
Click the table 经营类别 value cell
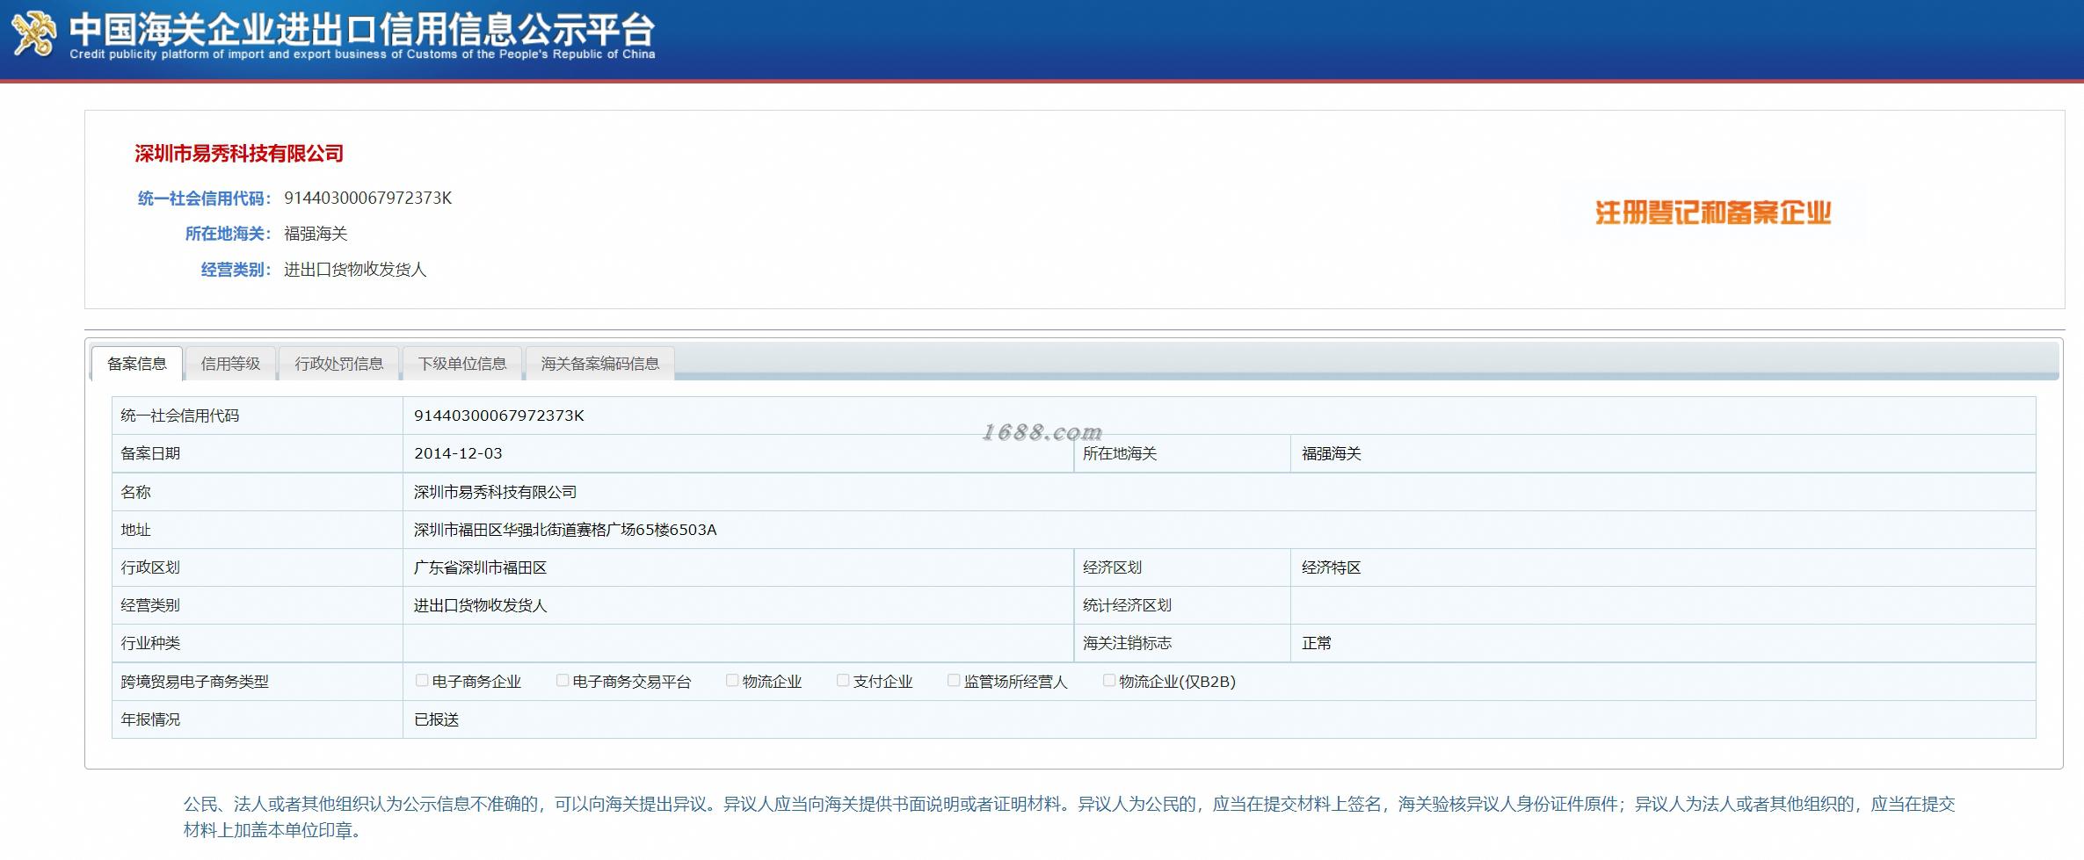[738, 605]
